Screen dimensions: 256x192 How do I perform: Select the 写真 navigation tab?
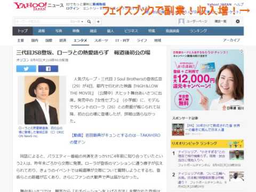[59, 31]
